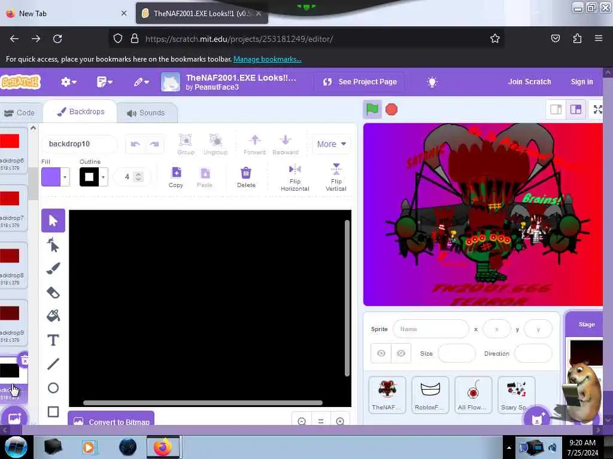613x459 pixels.
Task: Click Convert to Bitmap button
Action: point(111,419)
